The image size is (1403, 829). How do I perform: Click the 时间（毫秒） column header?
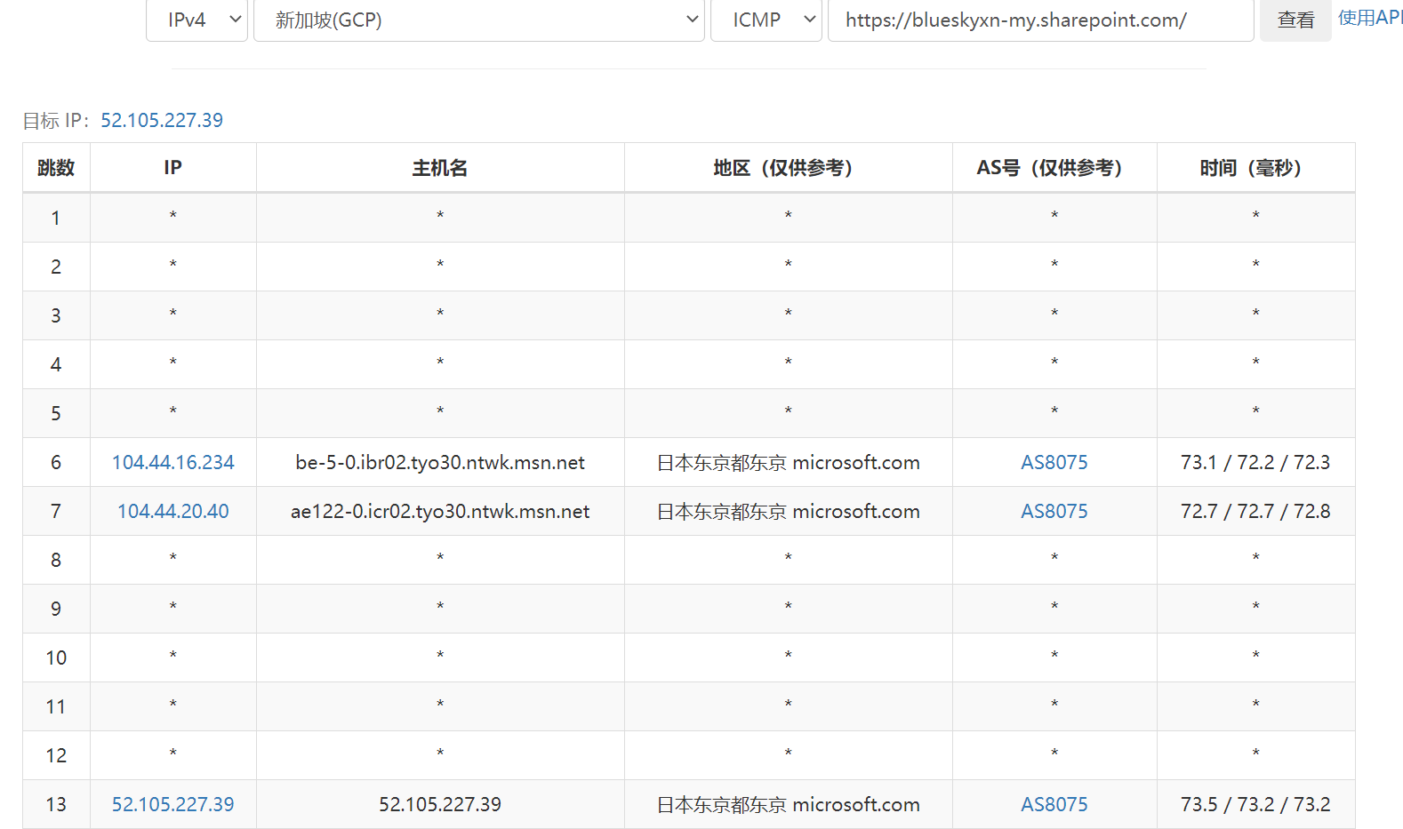1255,168
